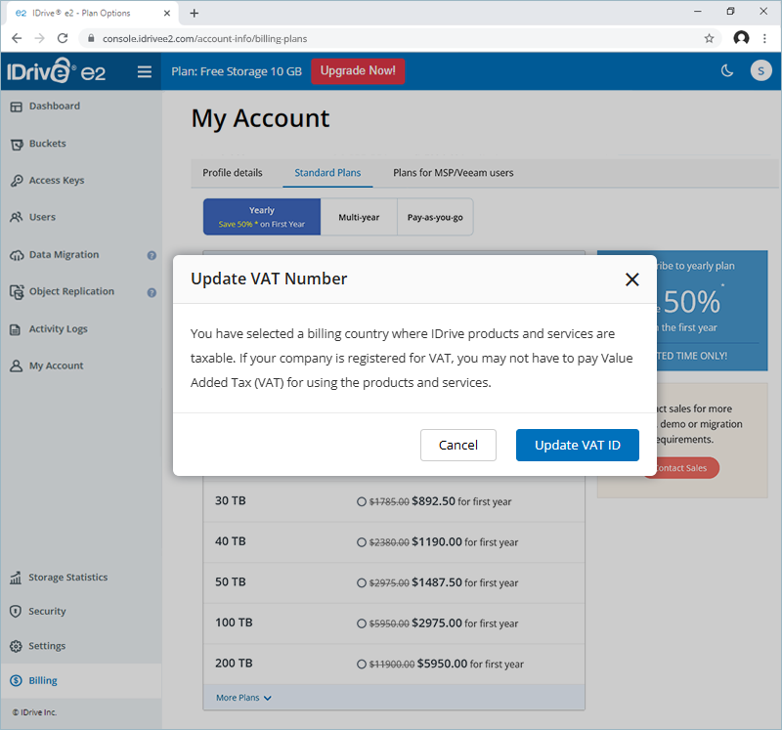The width and height of the screenshot is (782, 730).
Task: Switch to Standard Plans tab
Action: (327, 173)
